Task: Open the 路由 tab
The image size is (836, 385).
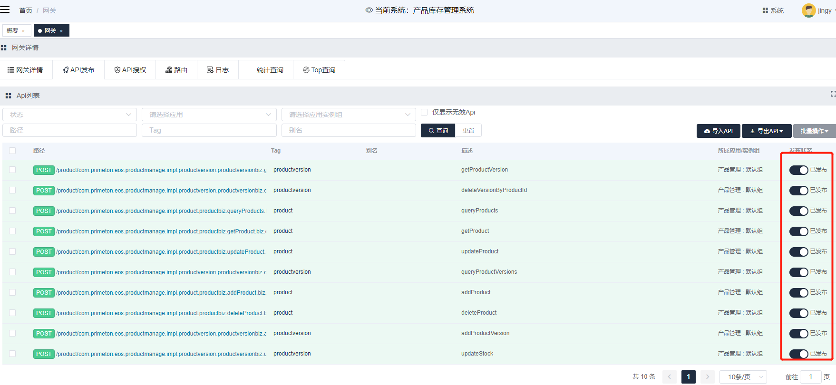Action: click(176, 70)
